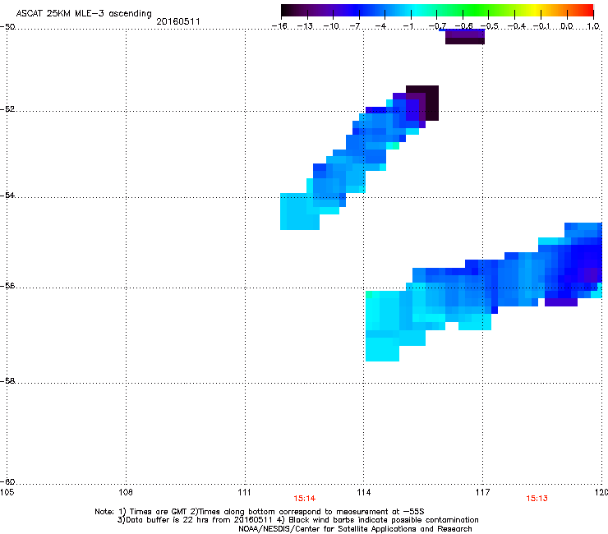Screen dimensions: 608x534
Task: Click the red time stamp 15:14
Action: click(304, 499)
